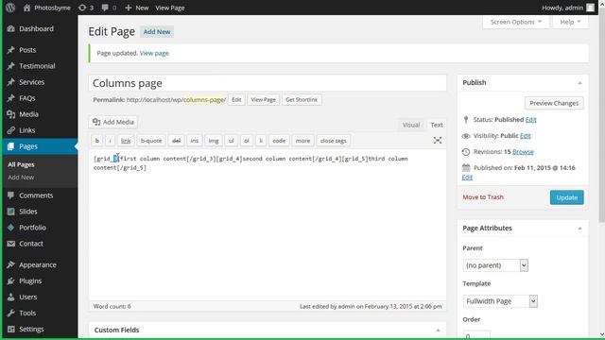Open Posts in the sidebar
This screenshot has width=605, height=340.
(x=27, y=50)
